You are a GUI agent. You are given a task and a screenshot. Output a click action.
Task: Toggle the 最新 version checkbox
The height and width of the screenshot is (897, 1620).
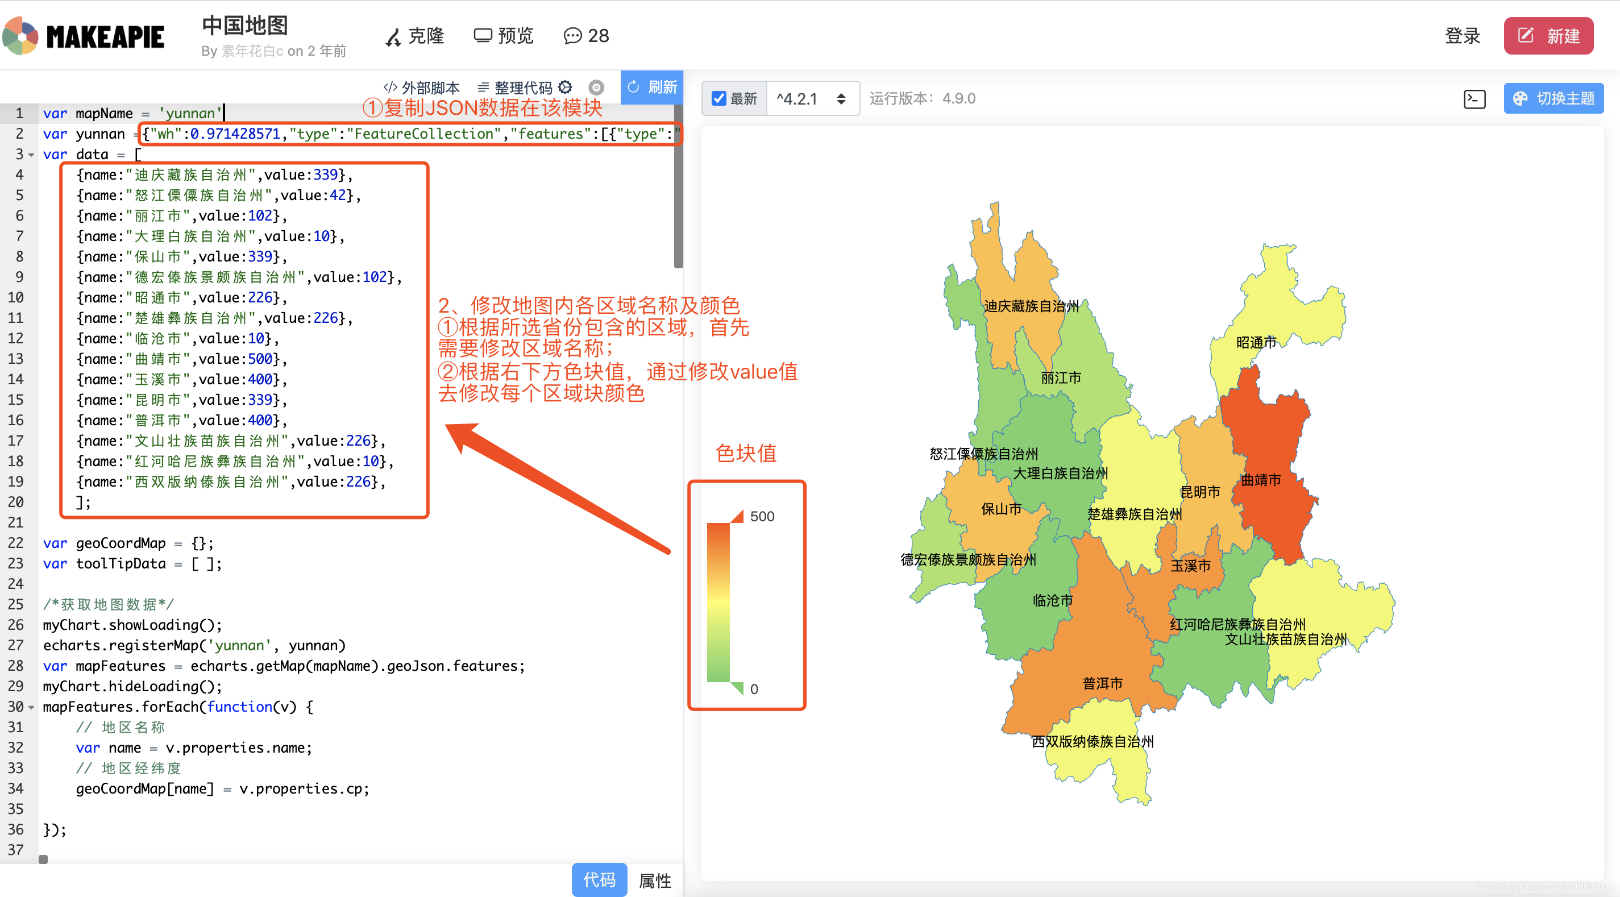click(719, 98)
